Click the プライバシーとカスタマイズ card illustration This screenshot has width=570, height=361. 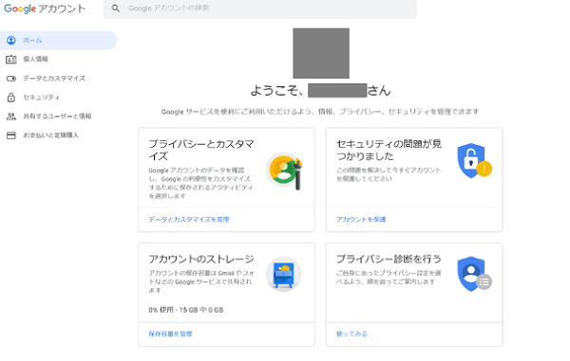(284, 171)
